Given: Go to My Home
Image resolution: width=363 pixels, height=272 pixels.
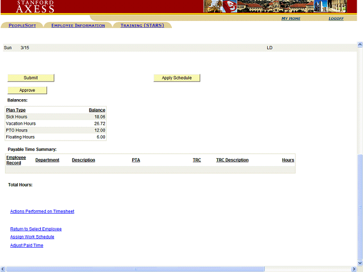Looking at the screenshot, I should (x=291, y=19).
